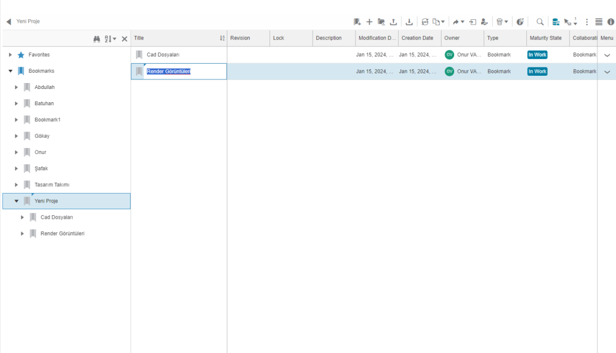Click the binoculars find icon in tree panel
This screenshot has height=353, width=616.
coord(97,38)
